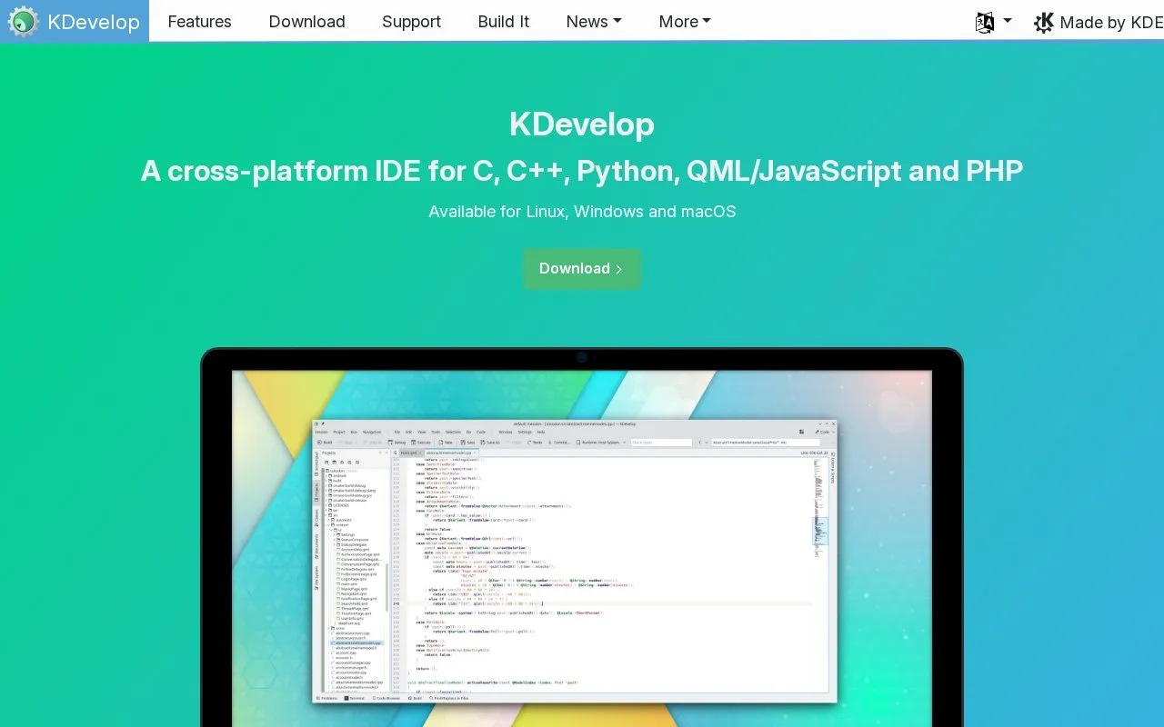
Task: Follow the Made by KDE link
Action: (1099, 22)
